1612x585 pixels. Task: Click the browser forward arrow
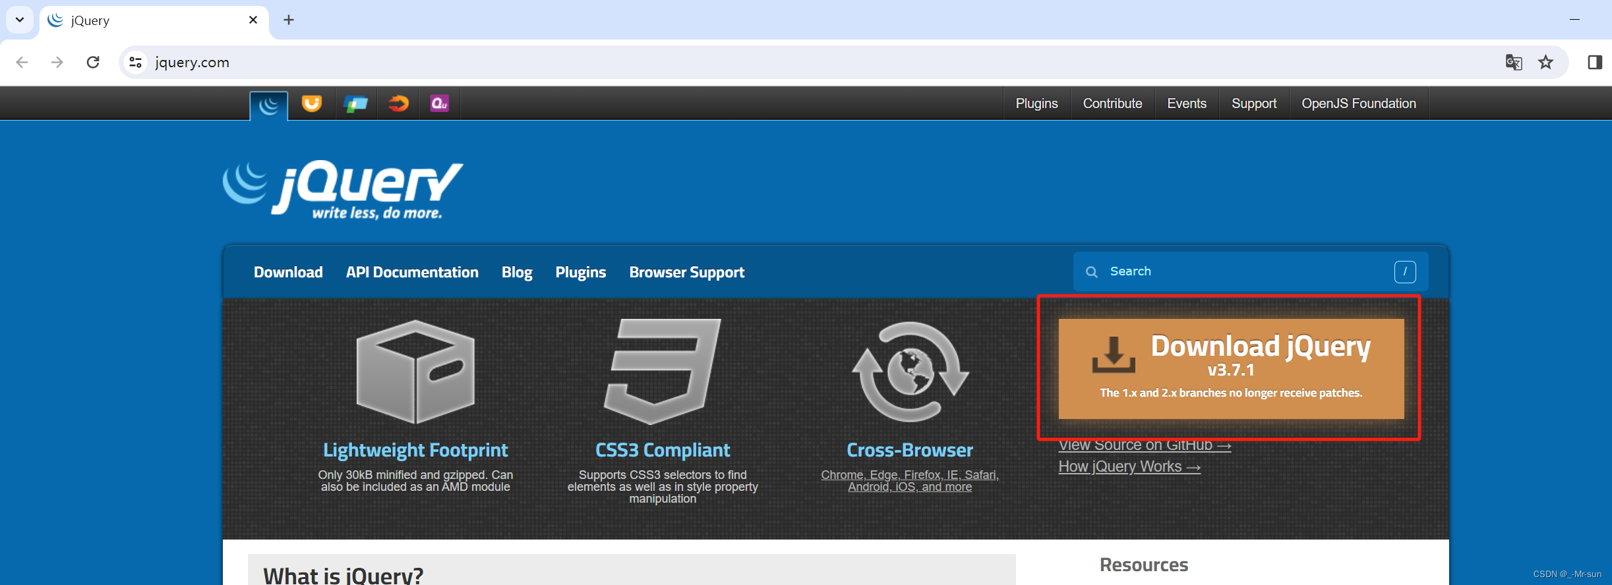57,63
